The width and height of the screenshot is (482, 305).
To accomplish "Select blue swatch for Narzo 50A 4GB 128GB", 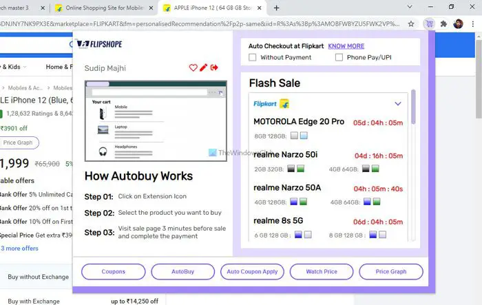I will [x=294, y=202].
